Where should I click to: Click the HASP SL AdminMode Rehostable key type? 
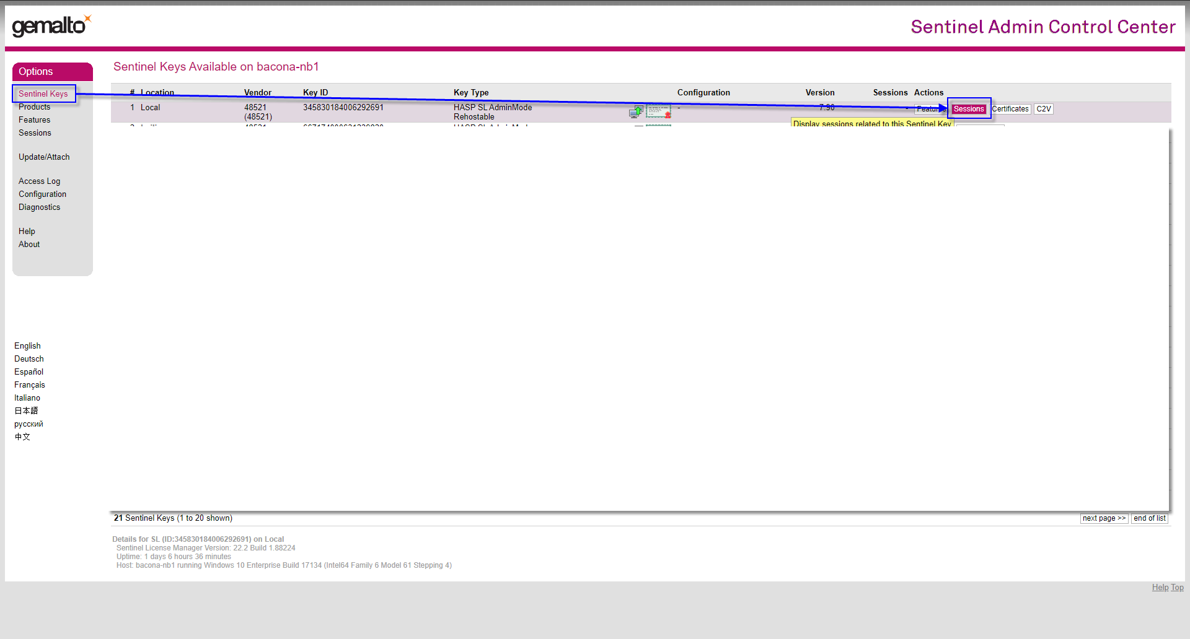coord(493,112)
